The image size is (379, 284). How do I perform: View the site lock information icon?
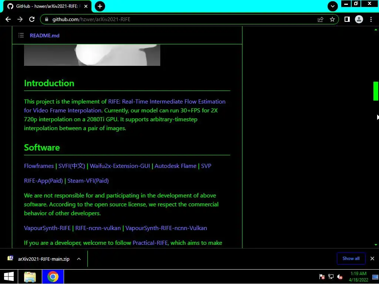pyautogui.click(x=47, y=19)
